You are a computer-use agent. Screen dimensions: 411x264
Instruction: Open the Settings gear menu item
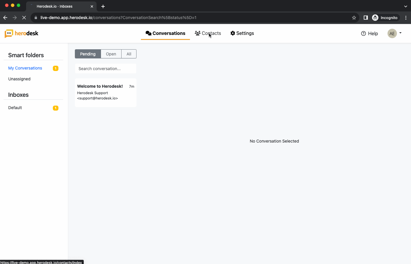[242, 33]
